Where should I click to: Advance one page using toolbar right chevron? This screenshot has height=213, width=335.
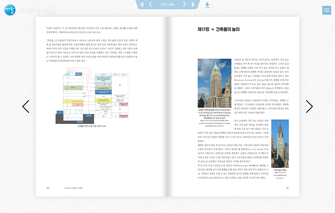click(x=184, y=4)
